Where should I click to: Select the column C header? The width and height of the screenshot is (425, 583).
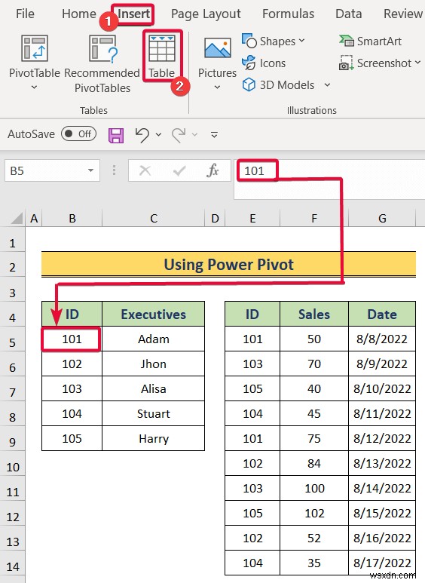(154, 218)
